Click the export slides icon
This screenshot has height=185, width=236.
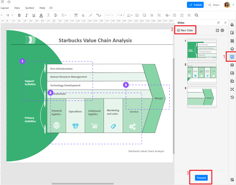(x=217, y=31)
